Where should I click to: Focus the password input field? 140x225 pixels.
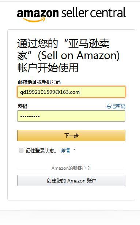click(x=71, y=116)
